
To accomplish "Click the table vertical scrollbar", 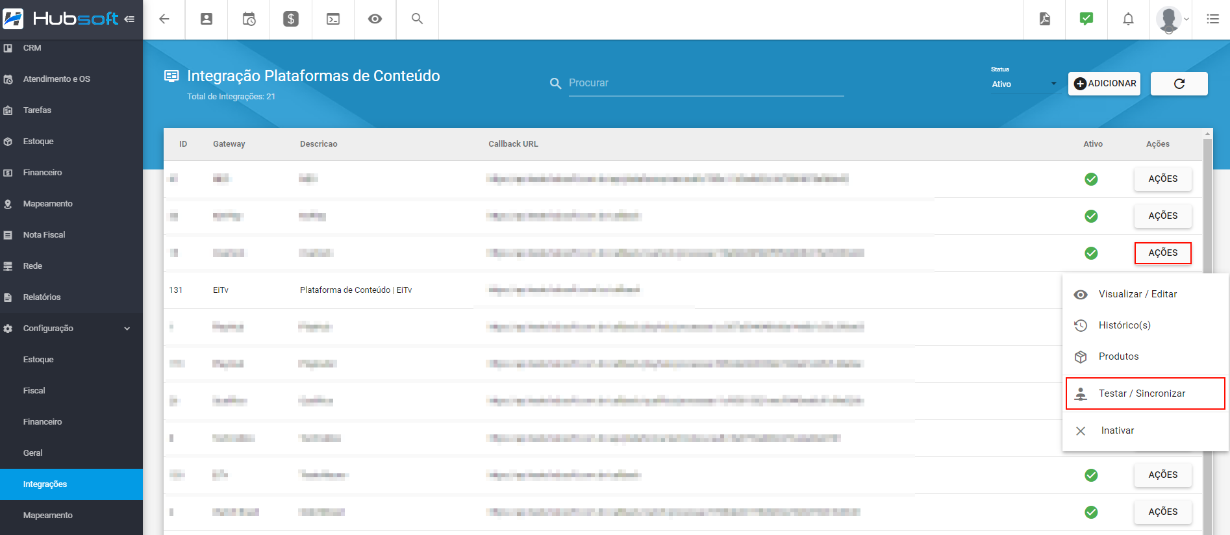I will pyautogui.click(x=1208, y=331).
